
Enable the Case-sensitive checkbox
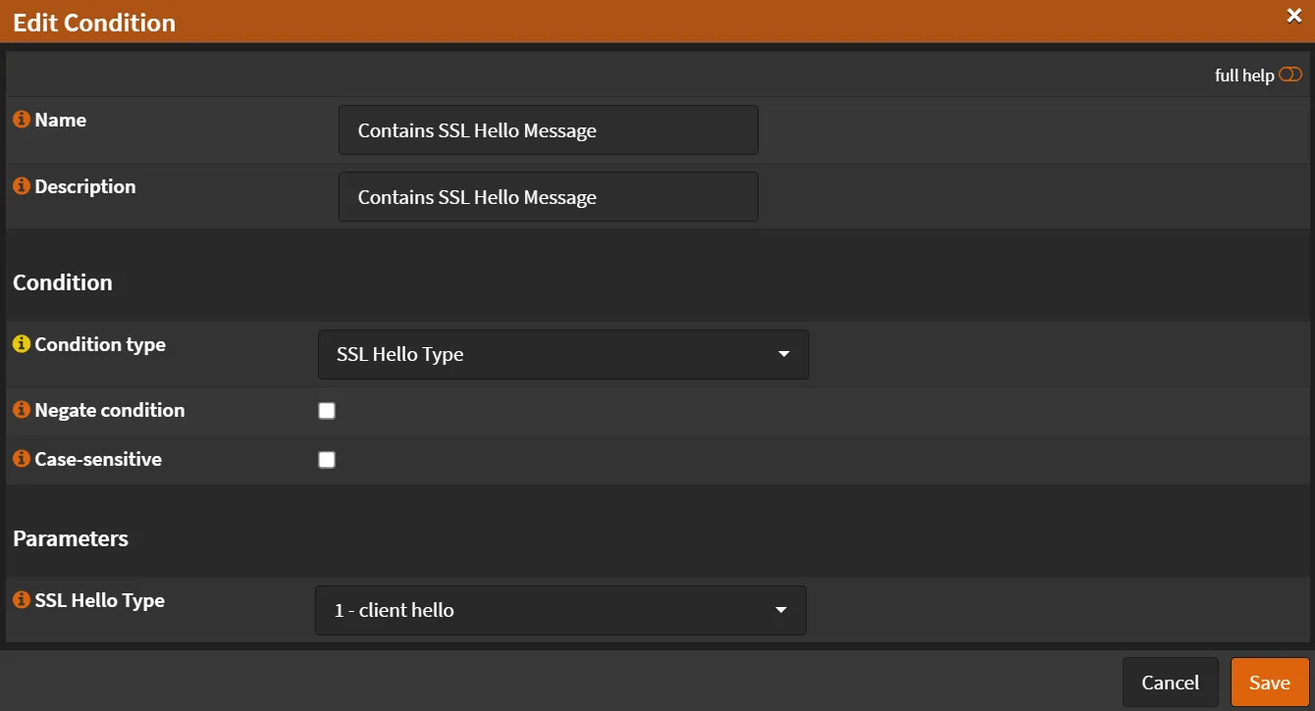327,459
